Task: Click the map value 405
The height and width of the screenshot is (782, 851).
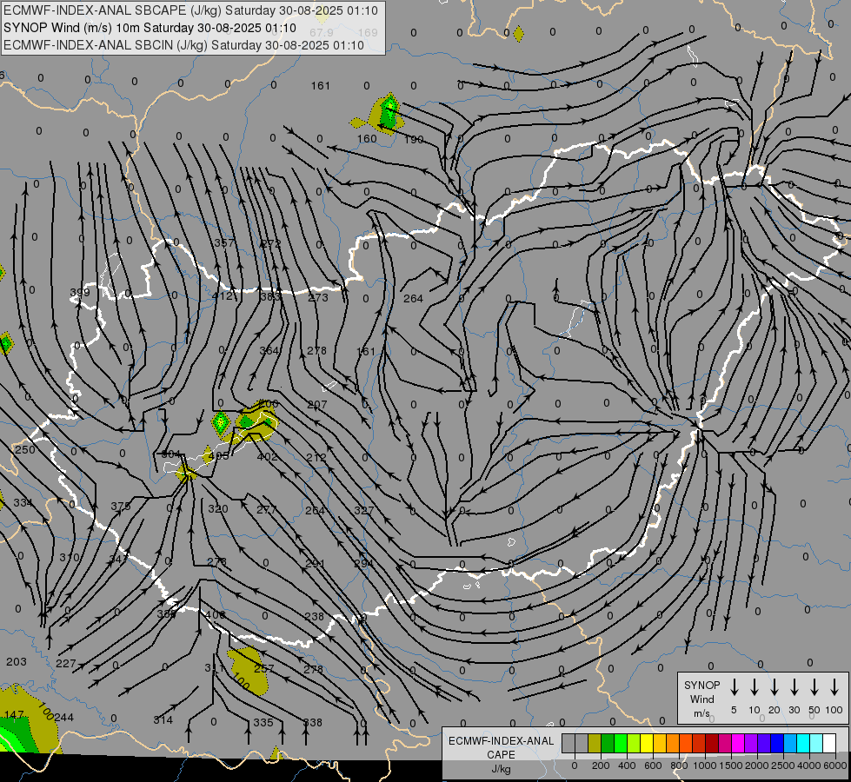Action: [219, 456]
